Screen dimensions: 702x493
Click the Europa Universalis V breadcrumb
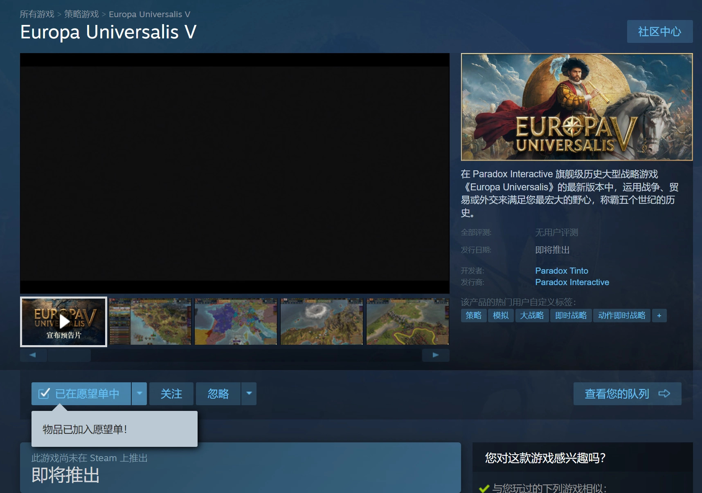[149, 14]
